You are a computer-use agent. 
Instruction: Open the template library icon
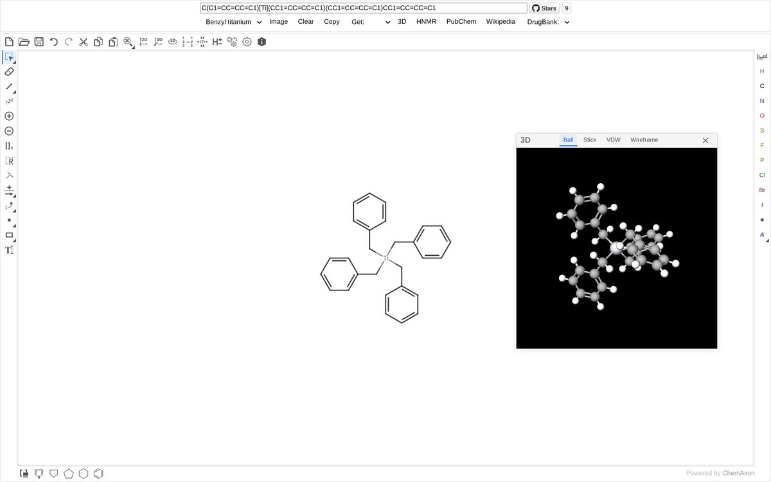point(24,474)
